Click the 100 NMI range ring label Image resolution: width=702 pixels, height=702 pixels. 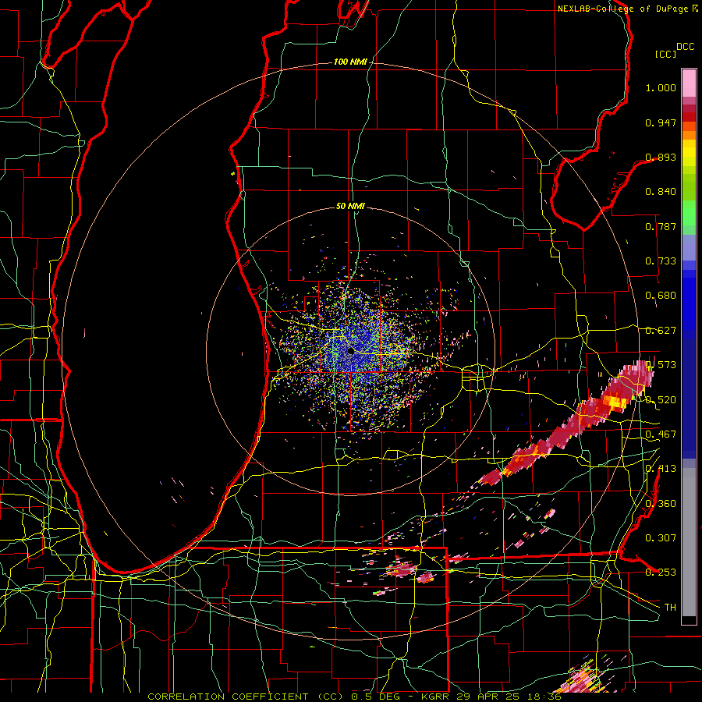[x=350, y=62]
